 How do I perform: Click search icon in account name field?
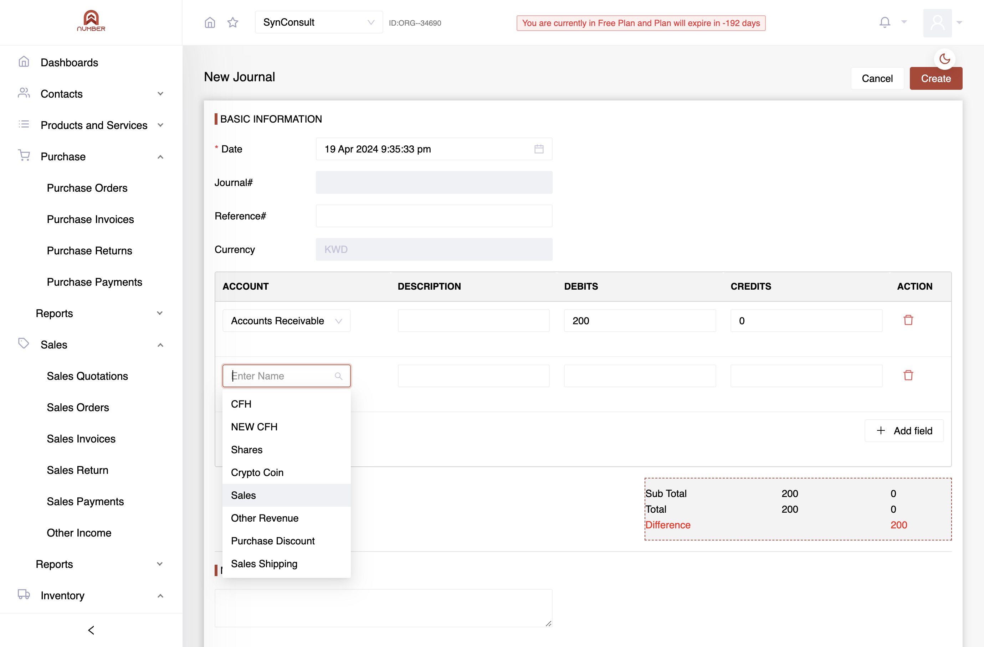pyautogui.click(x=338, y=376)
